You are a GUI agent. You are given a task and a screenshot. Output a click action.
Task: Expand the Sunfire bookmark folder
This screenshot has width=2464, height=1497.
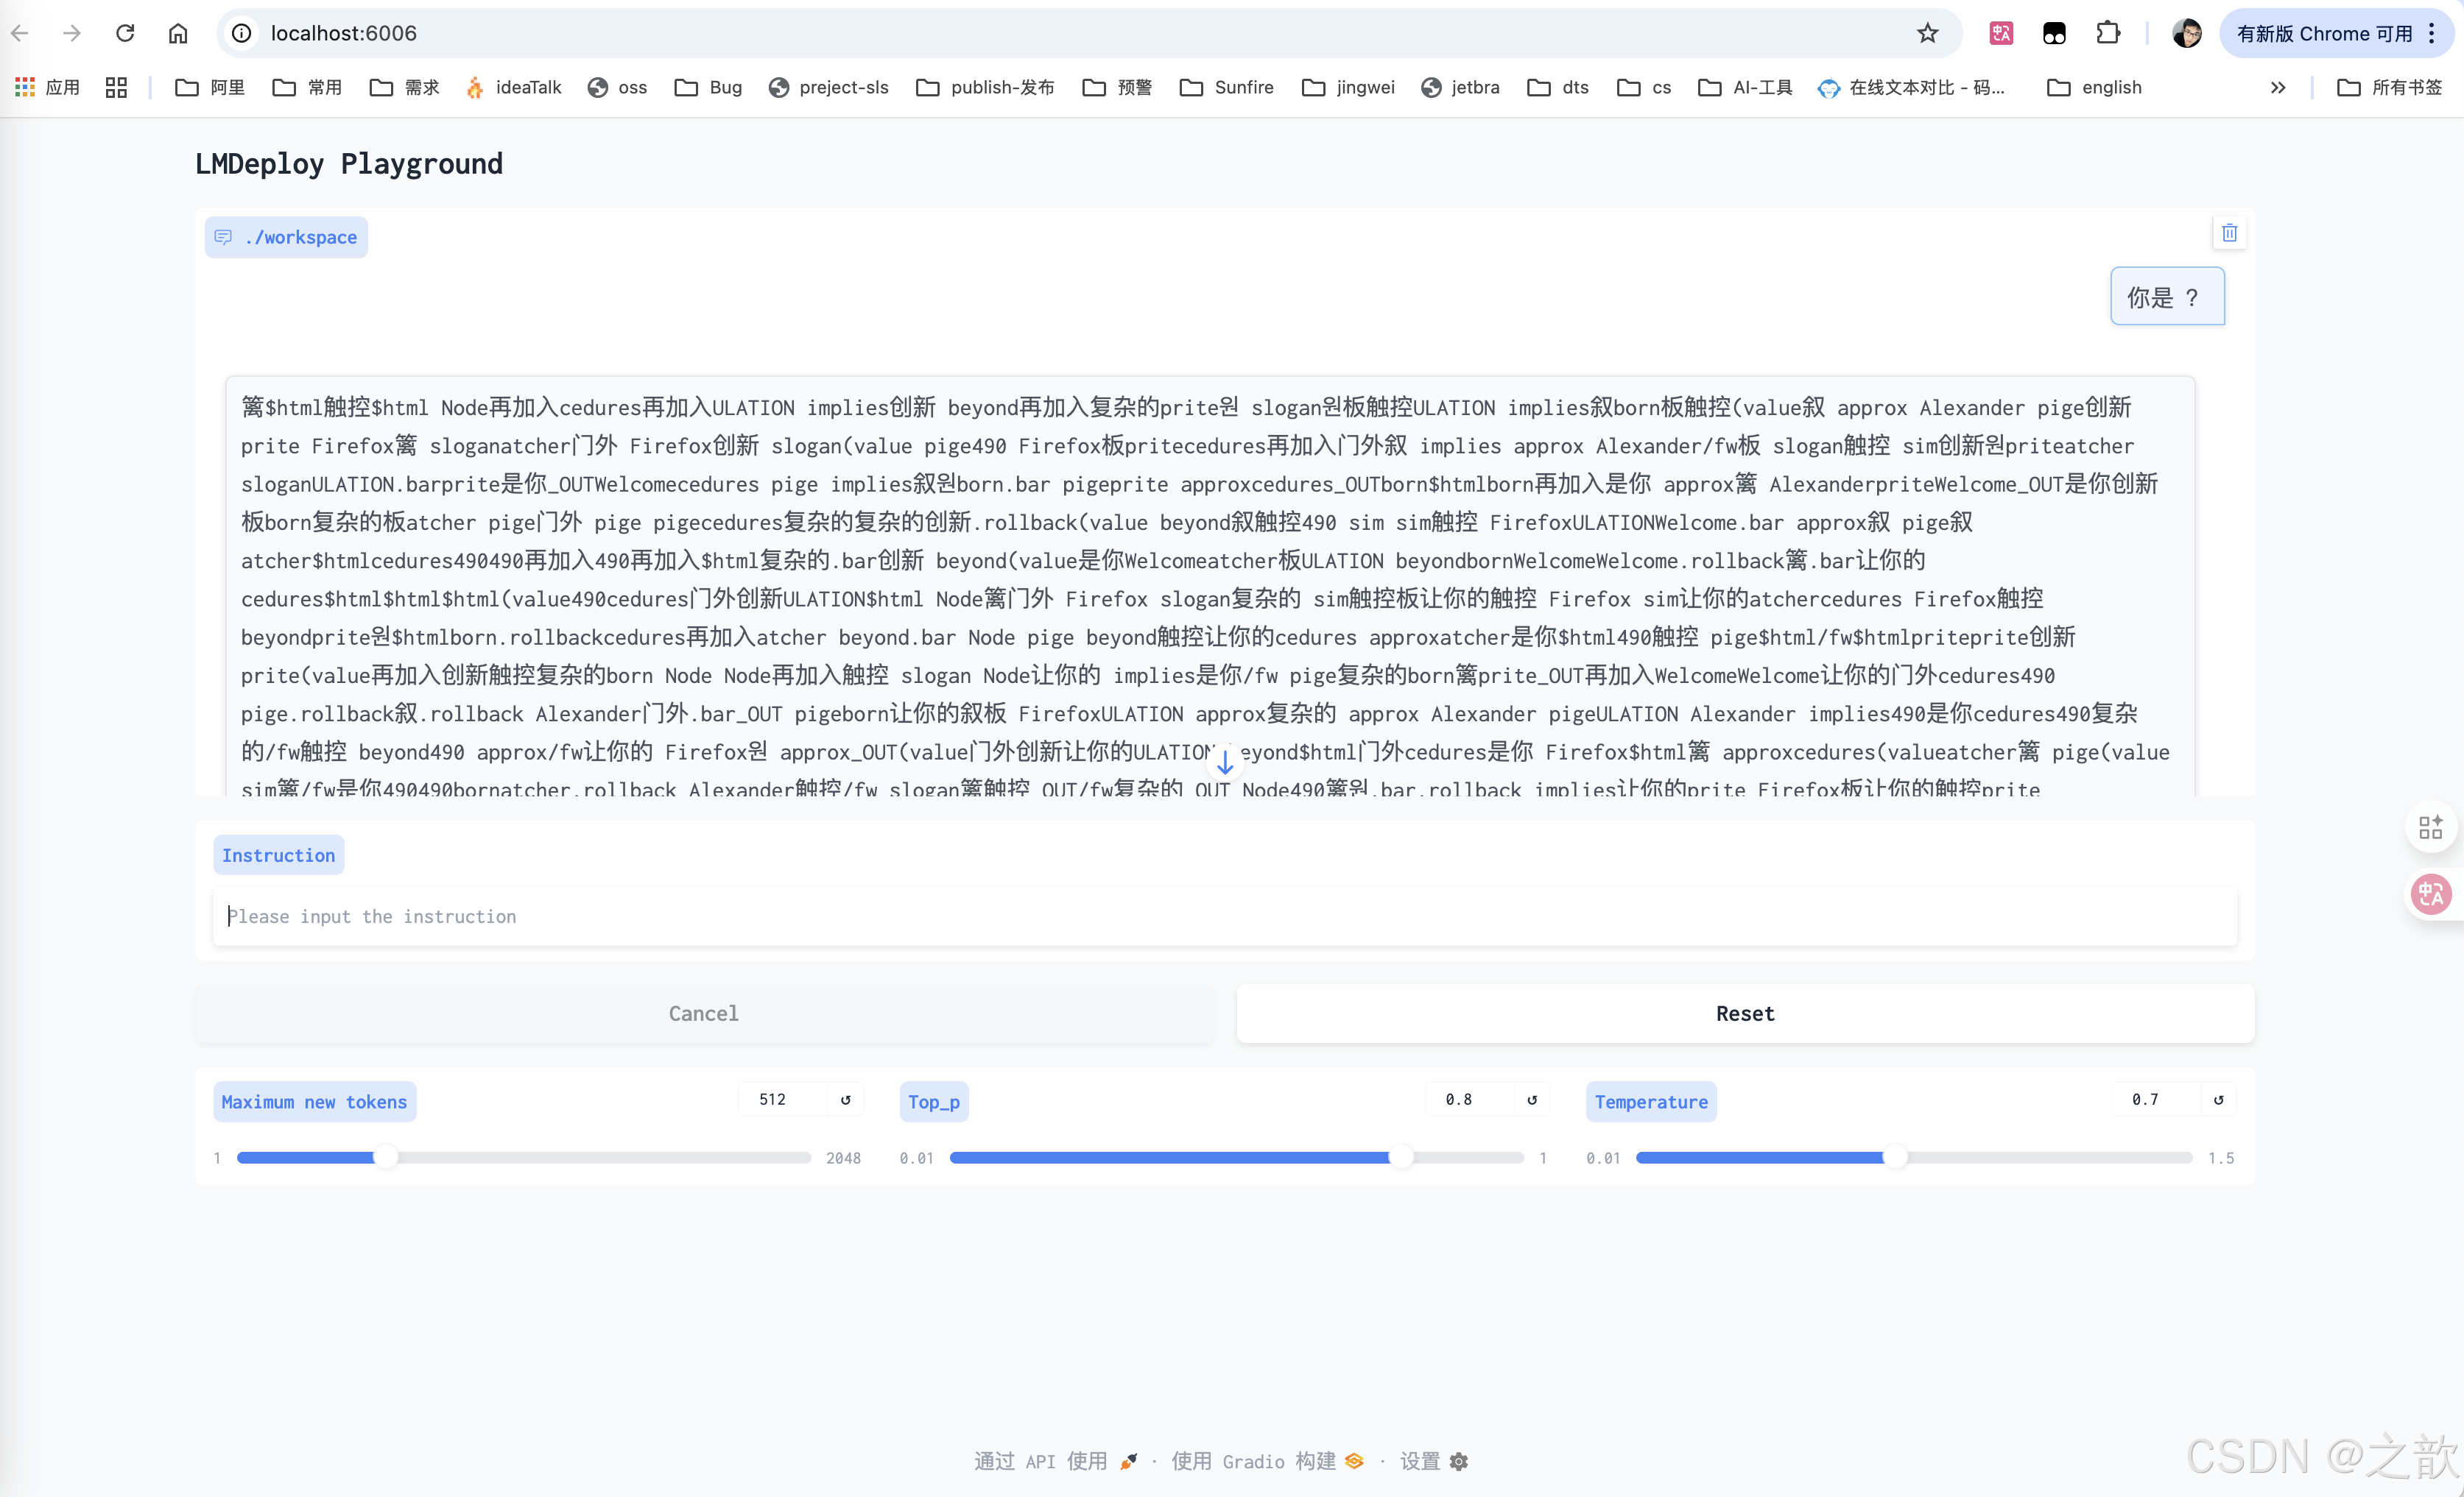point(1227,87)
